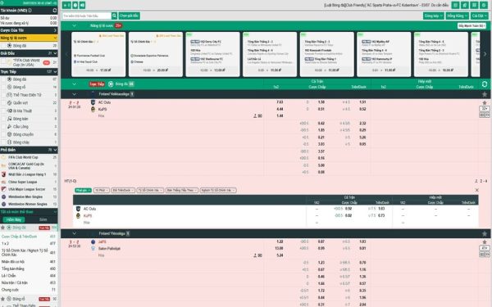Click the search magnifier icon

tap(114, 16)
